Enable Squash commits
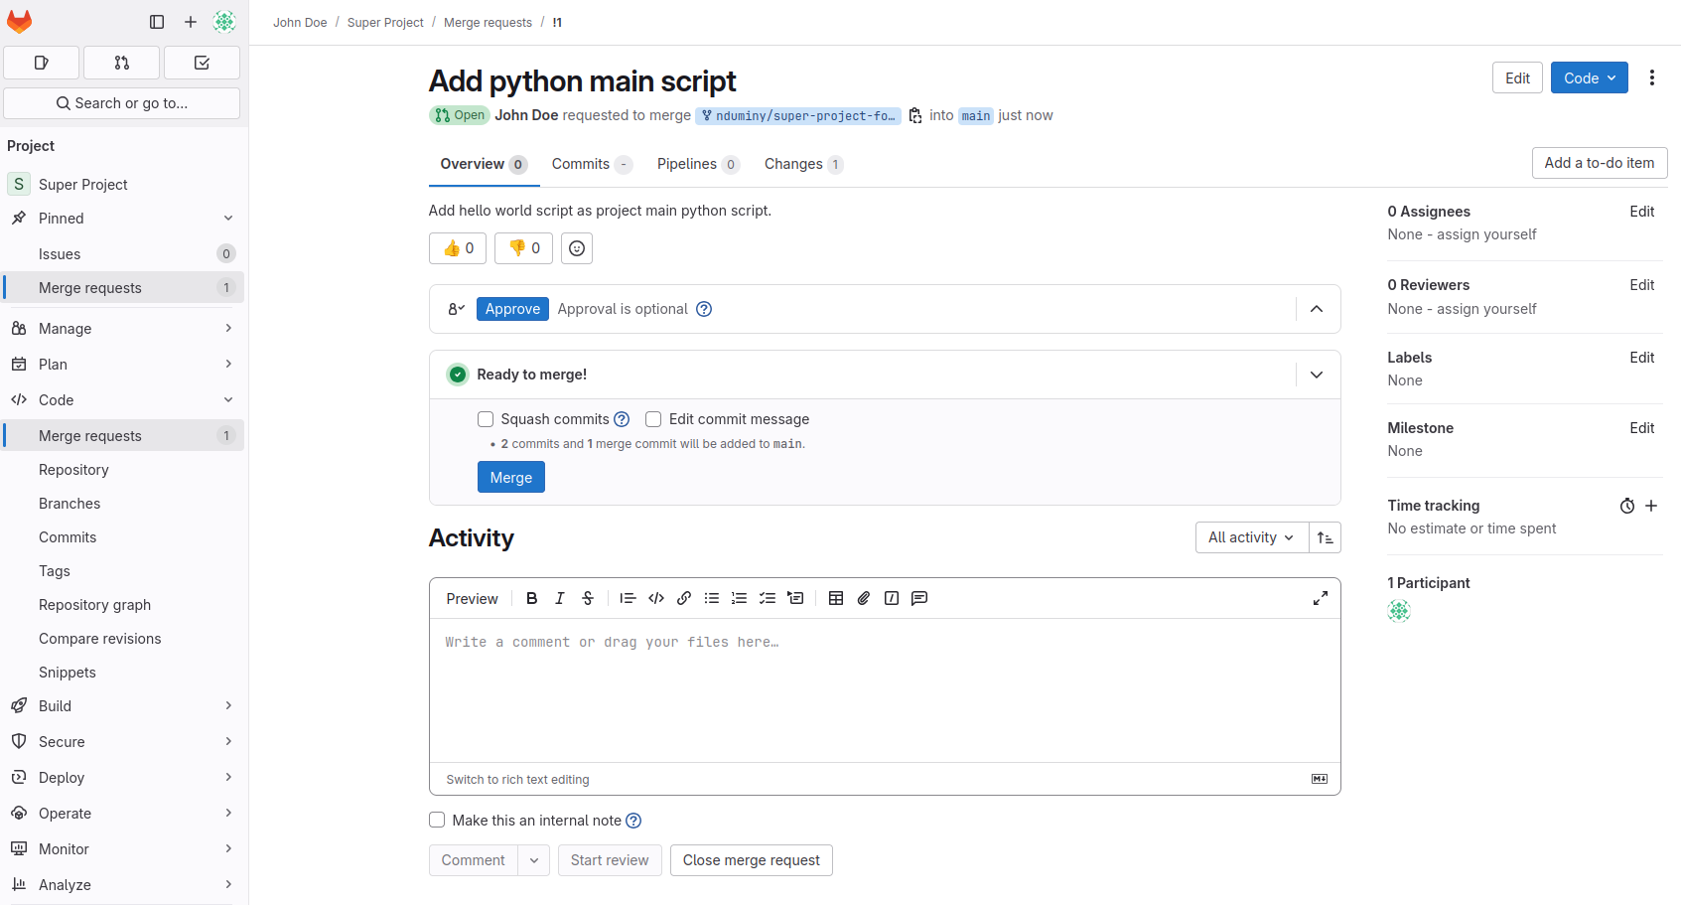 click(x=486, y=418)
